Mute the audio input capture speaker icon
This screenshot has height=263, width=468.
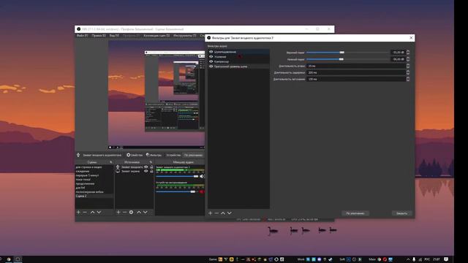point(202,176)
